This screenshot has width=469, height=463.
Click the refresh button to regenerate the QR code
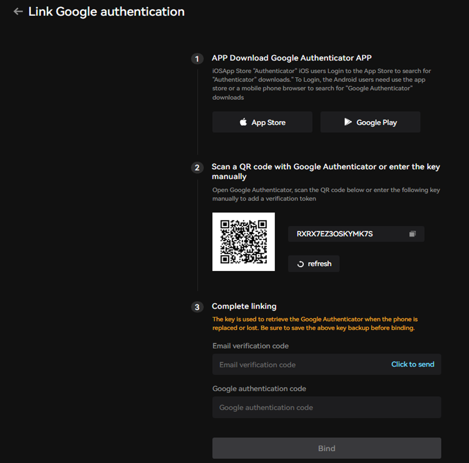tap(313, 264)
